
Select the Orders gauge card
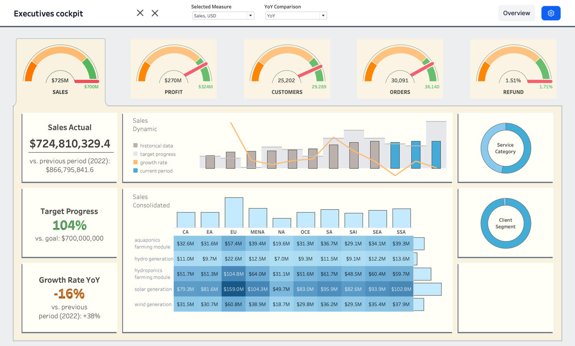tap(400, 69)
